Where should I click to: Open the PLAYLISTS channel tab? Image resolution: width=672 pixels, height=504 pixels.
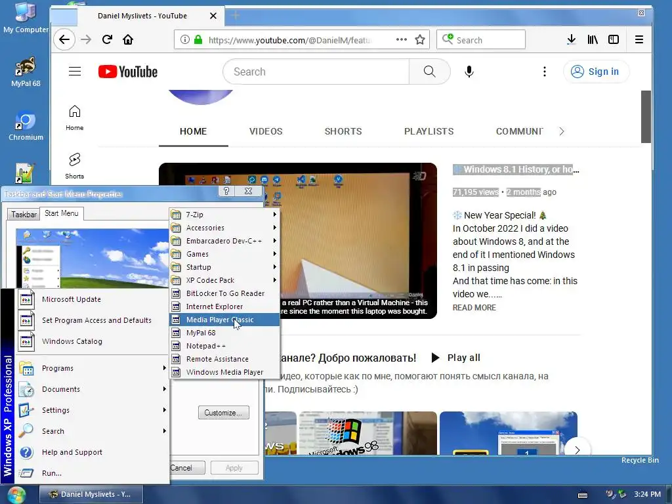tap(429, 131)
